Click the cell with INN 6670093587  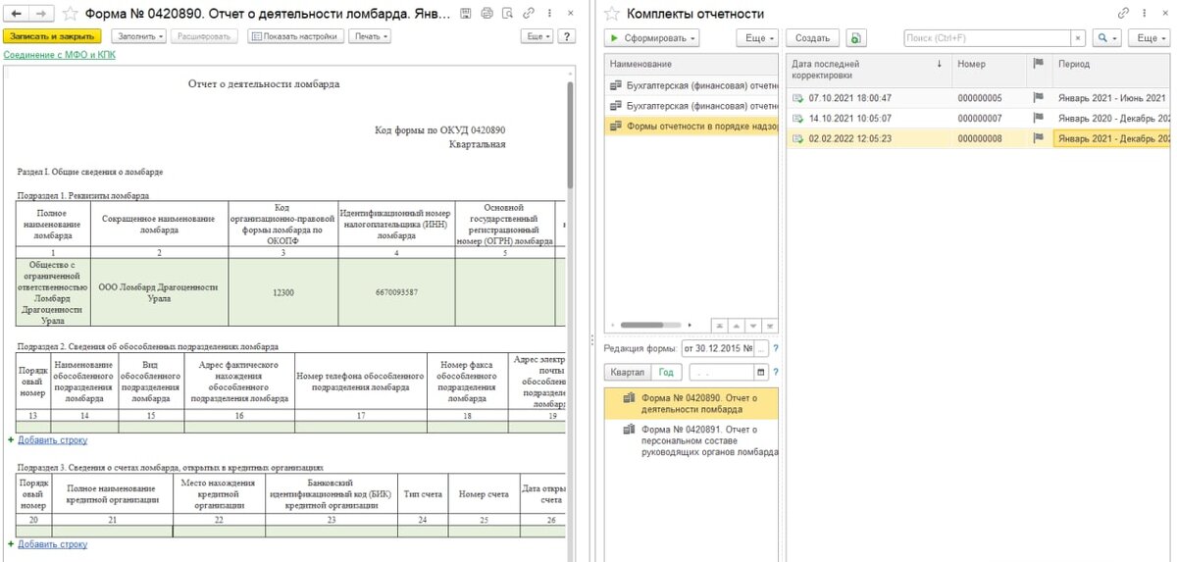[396, 292]
